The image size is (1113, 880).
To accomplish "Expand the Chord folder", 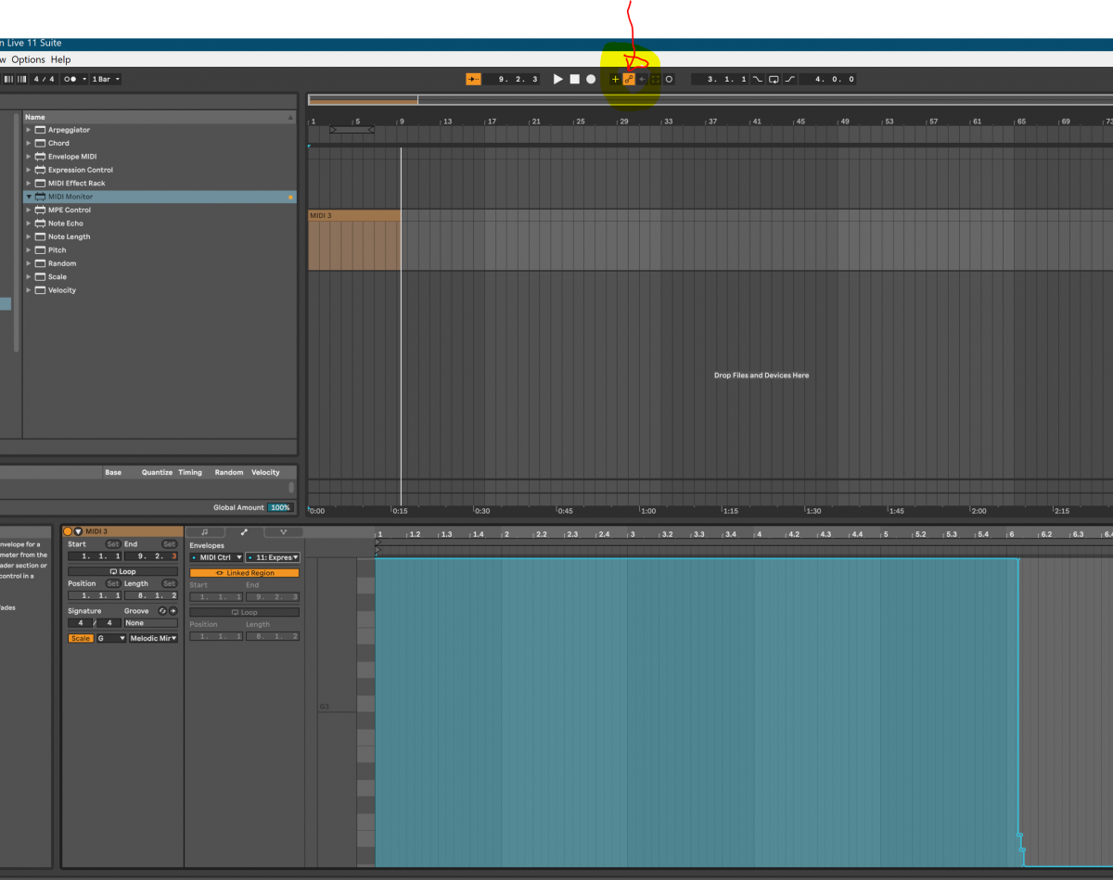I will (29, 143).
